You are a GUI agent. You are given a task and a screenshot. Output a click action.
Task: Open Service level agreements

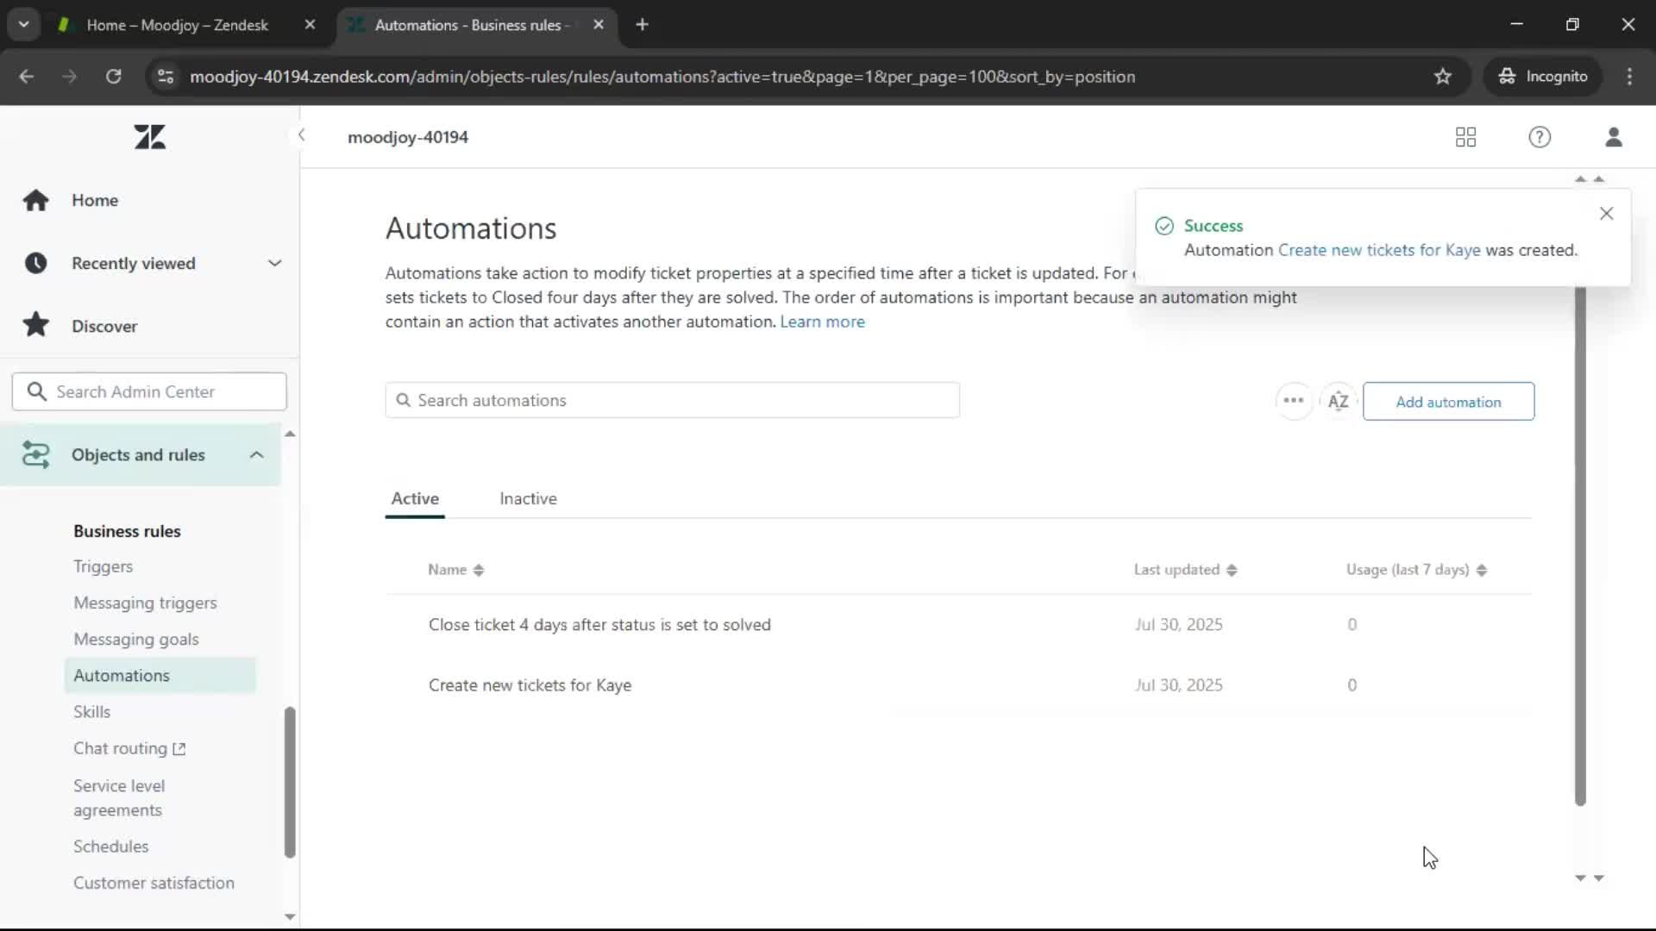pyautogui.click(x=119, y=797)
